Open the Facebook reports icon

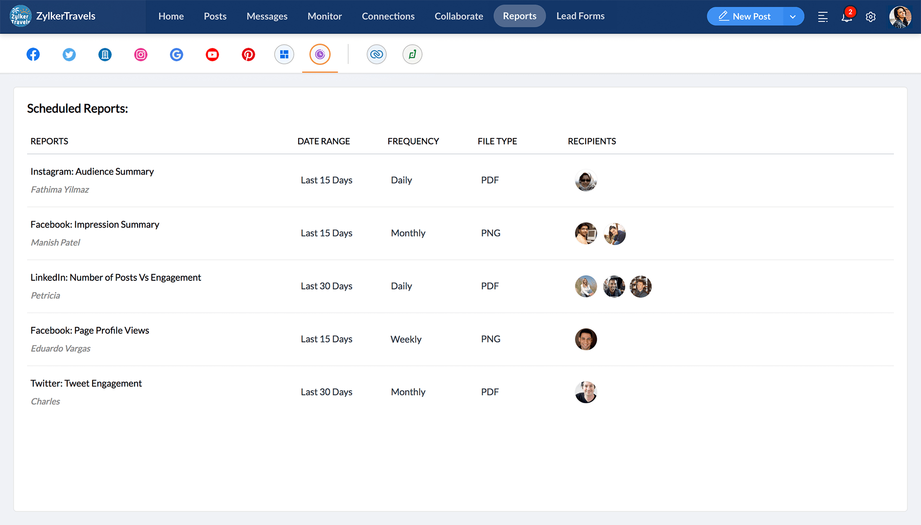[x=33, y=54]
